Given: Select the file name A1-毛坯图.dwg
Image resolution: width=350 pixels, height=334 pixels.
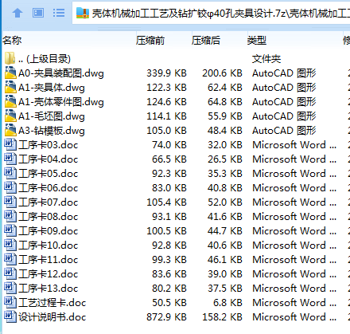Looking at the screenshot, I should 52,116.
